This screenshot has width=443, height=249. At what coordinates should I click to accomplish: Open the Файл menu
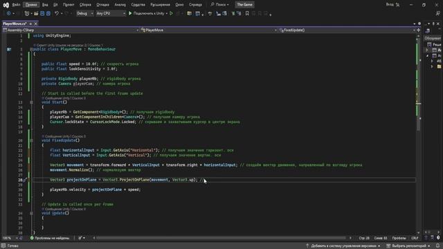(x=16, y=5)
